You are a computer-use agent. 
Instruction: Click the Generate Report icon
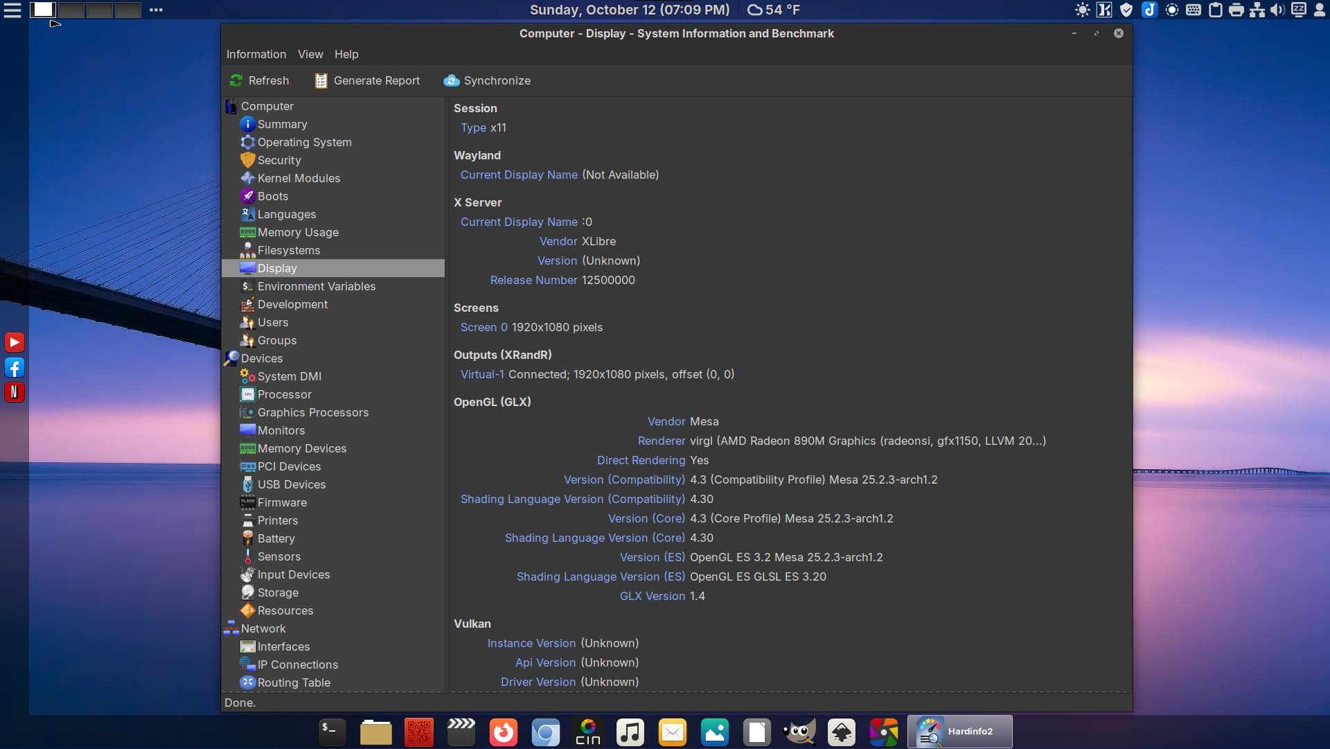click(321, 80)
